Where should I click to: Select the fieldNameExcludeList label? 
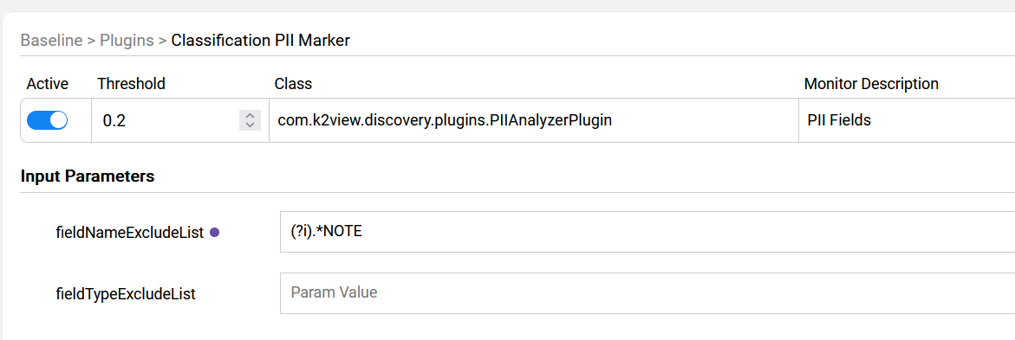(x=130, y=233)
